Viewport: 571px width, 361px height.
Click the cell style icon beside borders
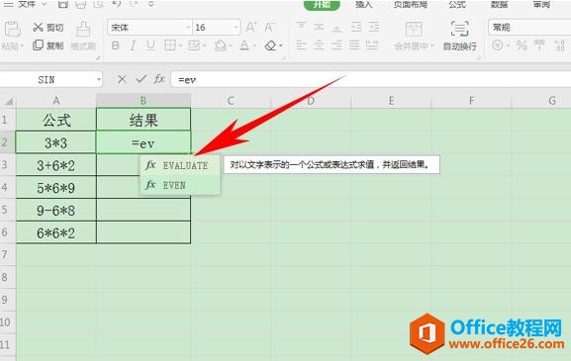point(194,45)
